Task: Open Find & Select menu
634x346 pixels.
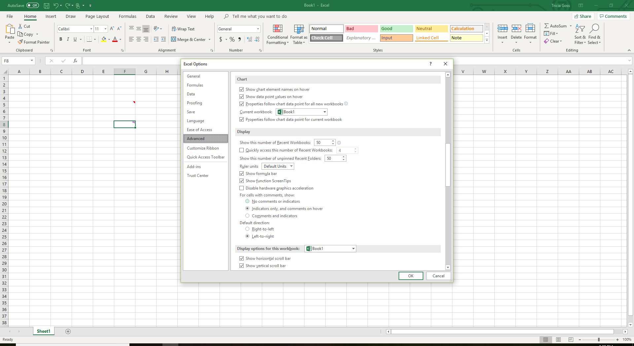Action: (x=594, y=34)
